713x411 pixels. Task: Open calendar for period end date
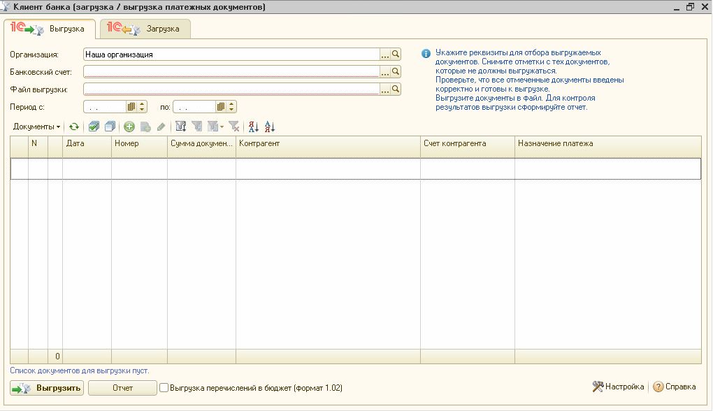coord(220,107)
